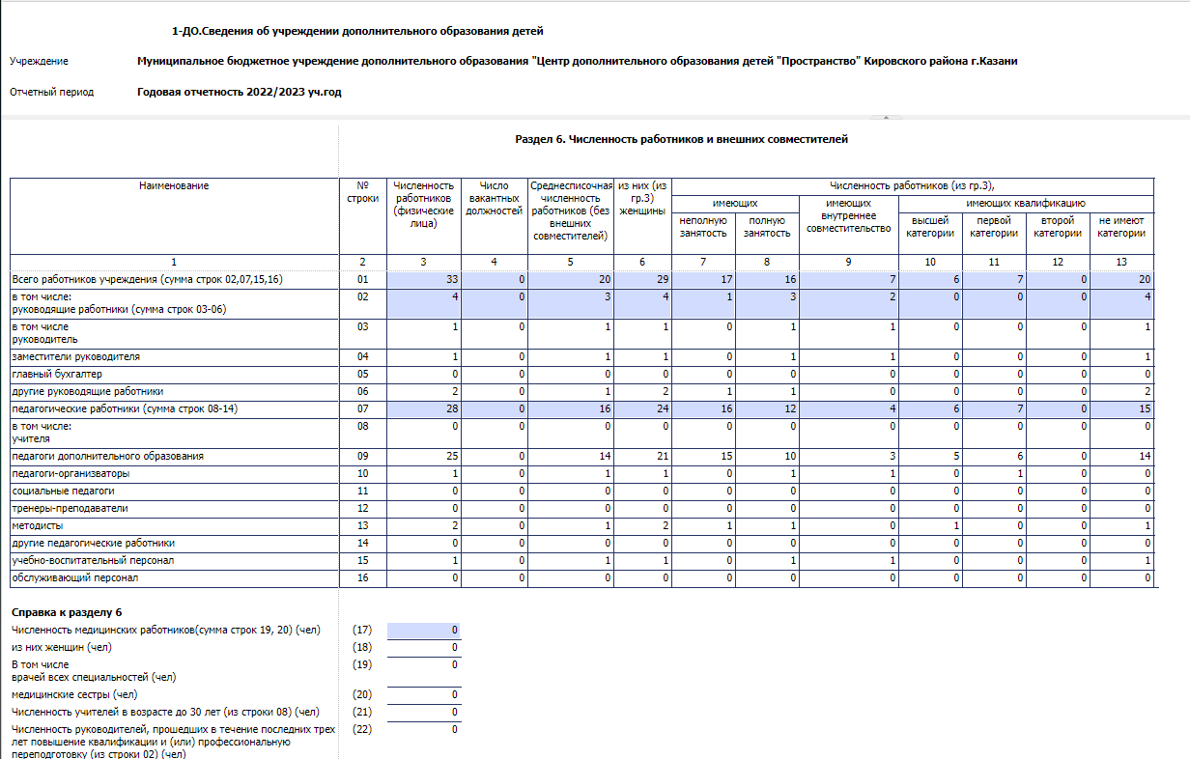1190x759 pixels.
Task: Select total employees cell in row 01
Action: click(x=423, y=279)
